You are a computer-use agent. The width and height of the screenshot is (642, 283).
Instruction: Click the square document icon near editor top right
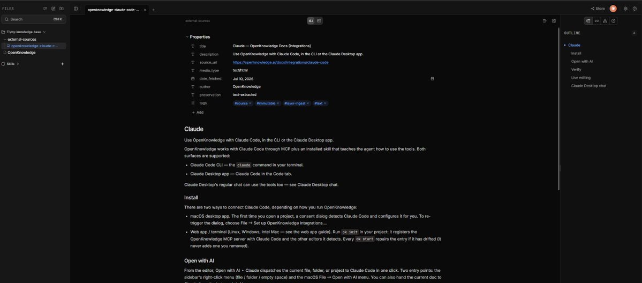click(554, 21)
